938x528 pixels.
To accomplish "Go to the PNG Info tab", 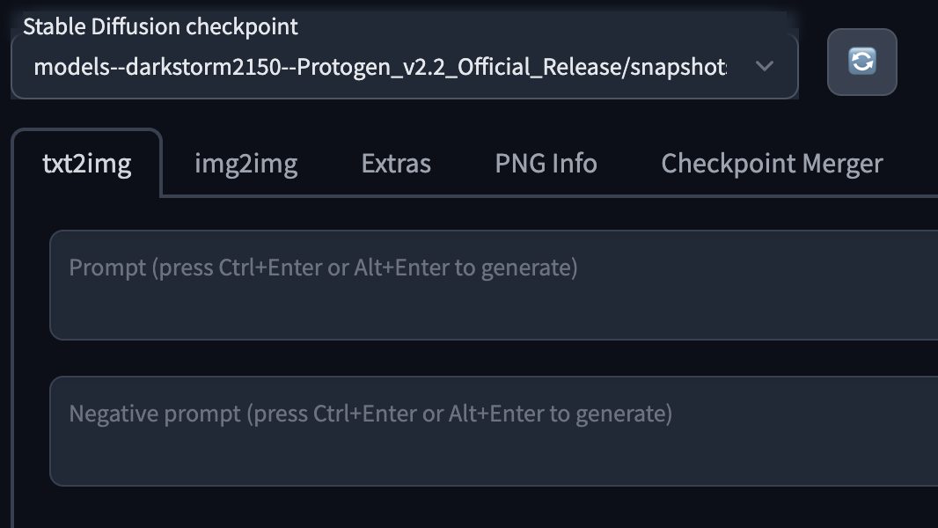I will pos(546,164).
